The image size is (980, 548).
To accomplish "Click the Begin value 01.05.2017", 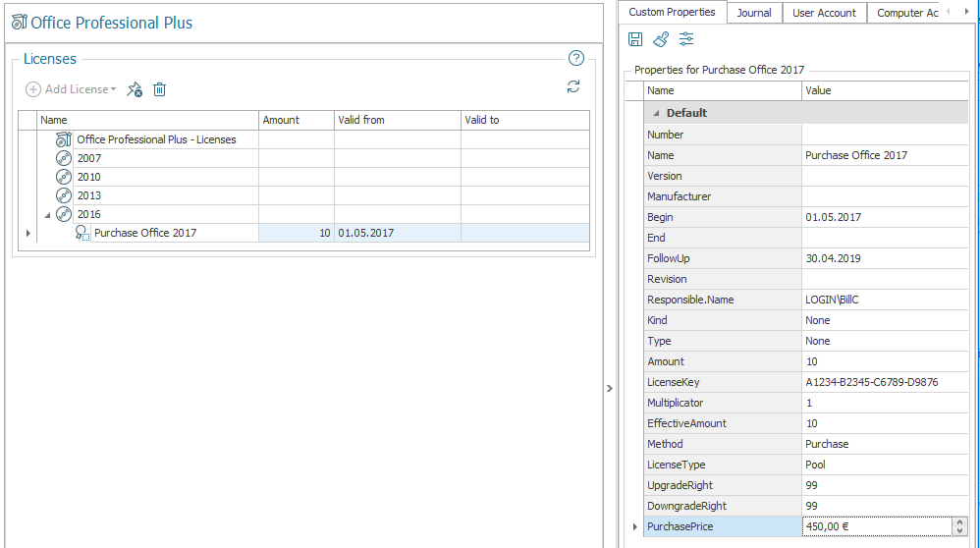I will coord(885,217).
